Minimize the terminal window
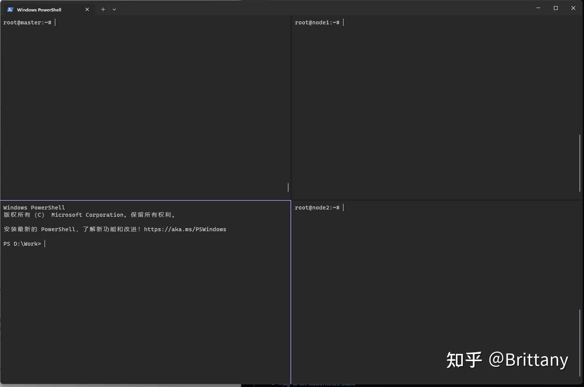Image resolution: width=584 pixels, height=387 pixels. [x=538, y=8]
